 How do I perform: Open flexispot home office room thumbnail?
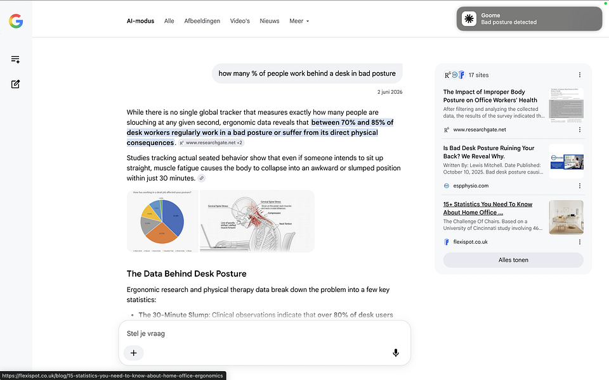pyautogui.click(x=566, y=217)
